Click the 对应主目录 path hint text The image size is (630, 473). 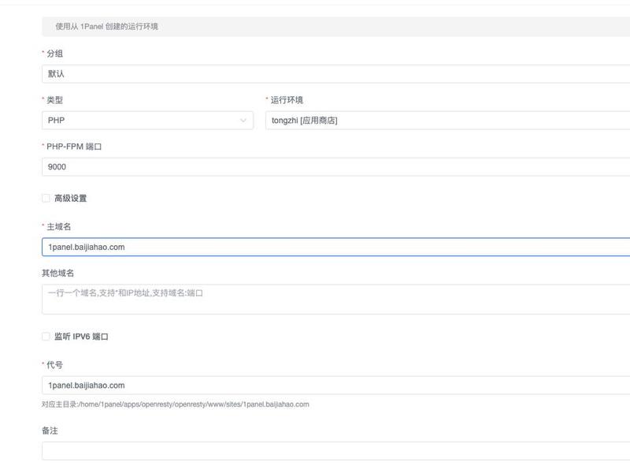pyautogui.click(x=175, y=404)
